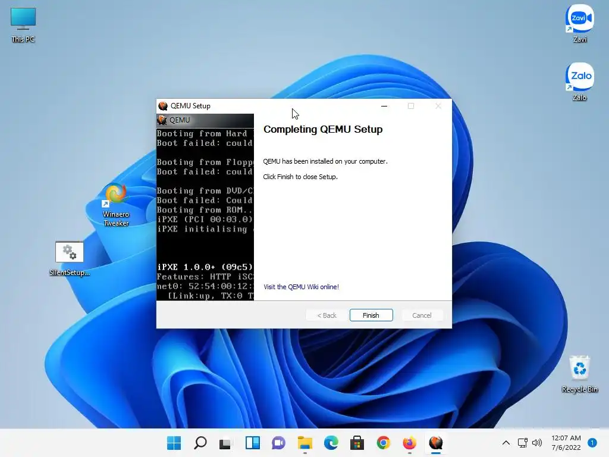Click the QEMU installer taskbar icon
This screenshot has width=609, height=457.
pos(436,443)
